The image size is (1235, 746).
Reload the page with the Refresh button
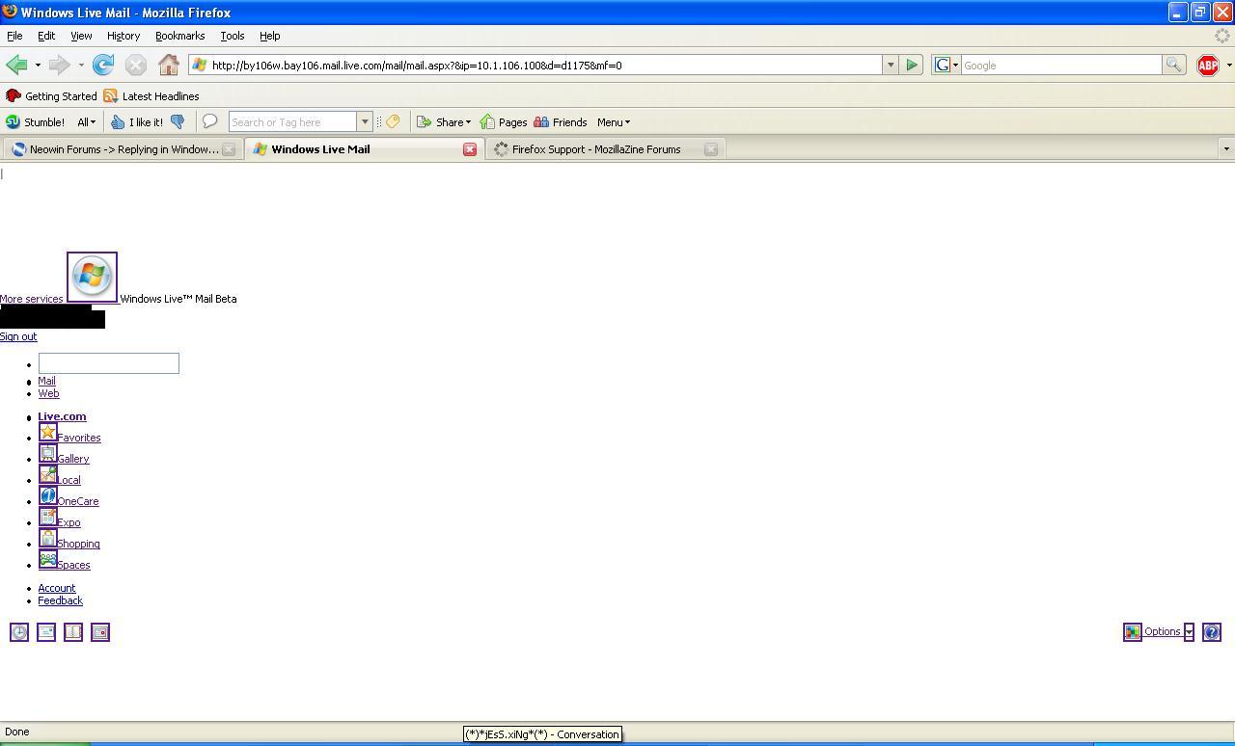(x=103, y=65)
